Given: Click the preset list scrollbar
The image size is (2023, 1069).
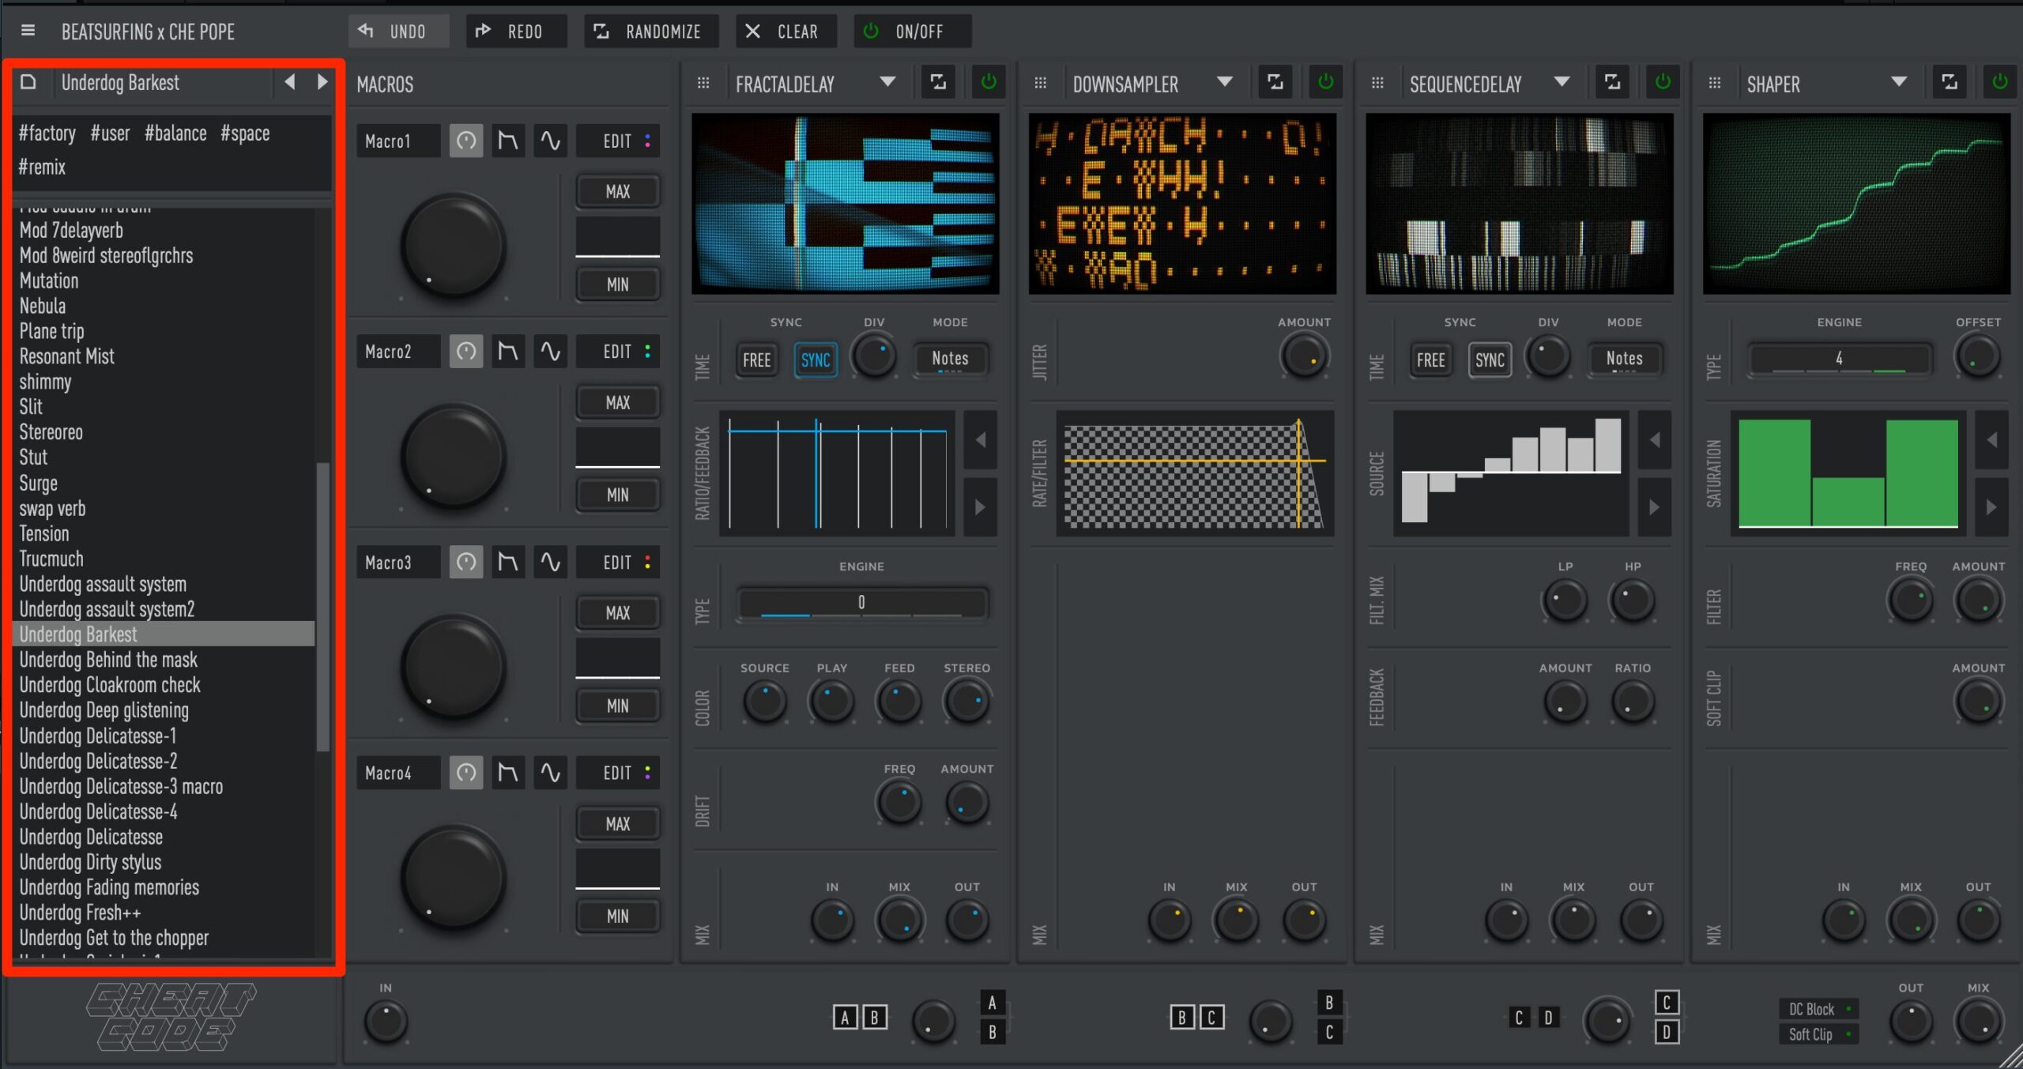Looking at the screenshot, I should [x=322, y=606].
